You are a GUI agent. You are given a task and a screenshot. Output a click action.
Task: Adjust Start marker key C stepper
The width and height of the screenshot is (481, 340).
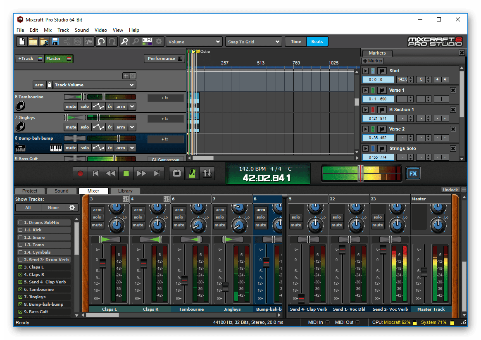tap(429, 79)
